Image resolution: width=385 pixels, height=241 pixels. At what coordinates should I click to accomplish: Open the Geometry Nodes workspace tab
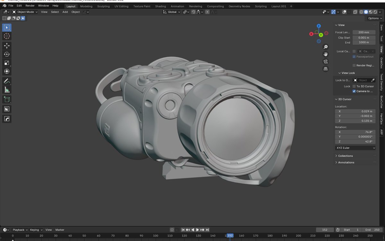tap(239, 6)
